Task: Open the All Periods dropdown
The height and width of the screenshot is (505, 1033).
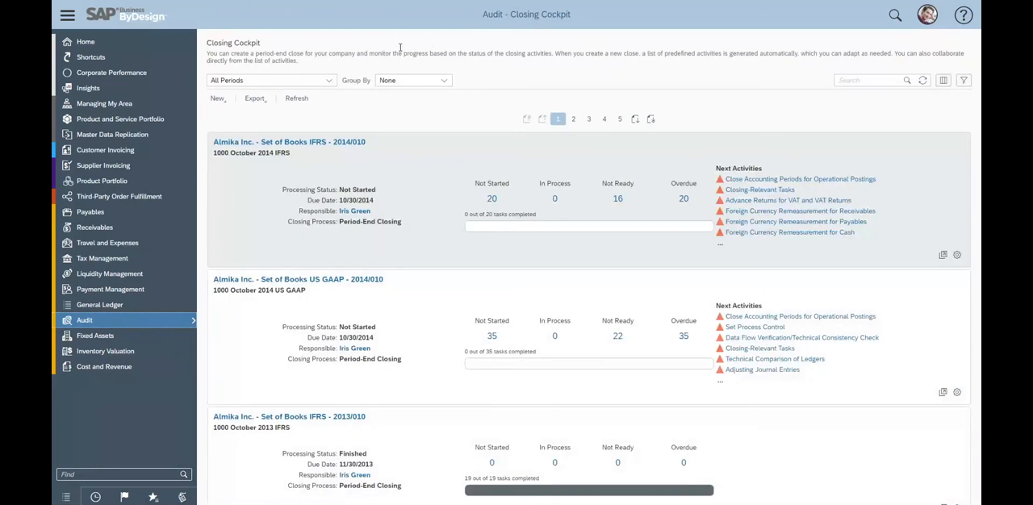Action: pos(270,81)
